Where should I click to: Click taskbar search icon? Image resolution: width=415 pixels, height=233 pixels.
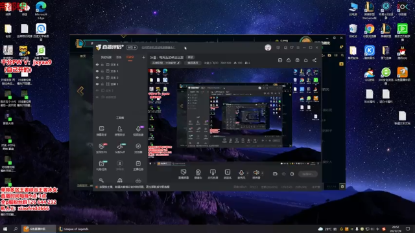(x=16, y=228)
